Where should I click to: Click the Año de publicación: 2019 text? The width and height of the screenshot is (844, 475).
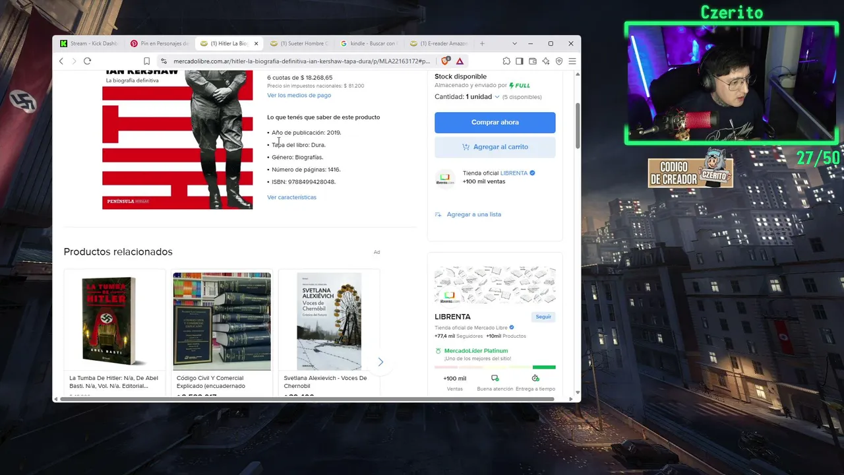[307, 133]
